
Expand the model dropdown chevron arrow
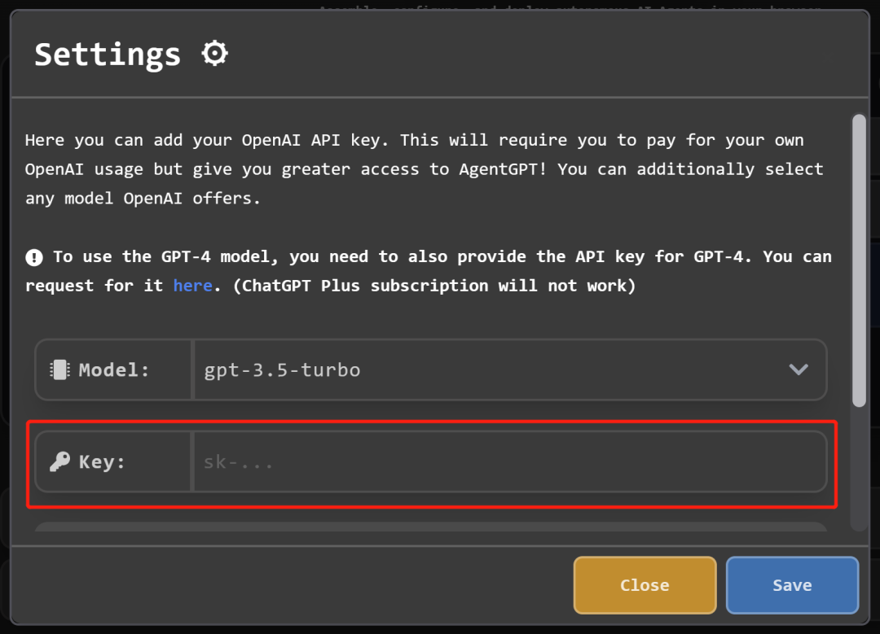[x=798, y=369]
